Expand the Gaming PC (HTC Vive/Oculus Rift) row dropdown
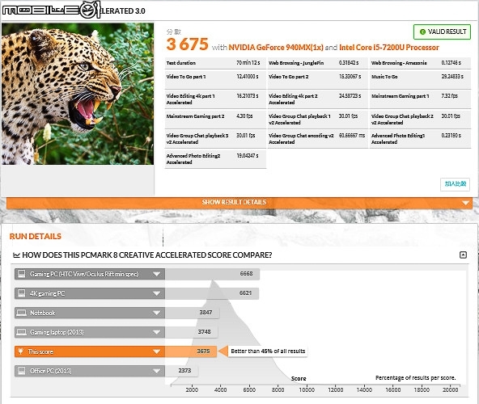This screenshot has width=479, height=404. [x=156, y=274]
